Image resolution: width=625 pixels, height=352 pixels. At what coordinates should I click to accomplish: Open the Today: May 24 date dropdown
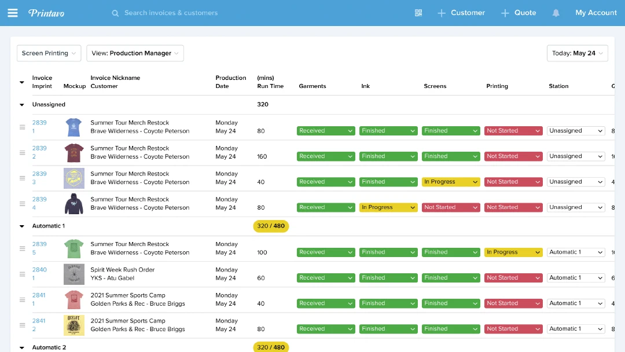pyautogui.click(x=577, y=53)
